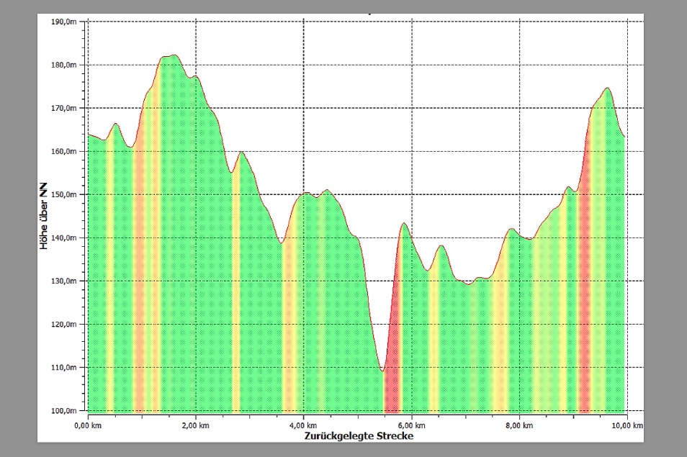The height and width of the screenshot is (457, 687).
Task: Select the red steep band just after 9 km
Action: (584, 288)
